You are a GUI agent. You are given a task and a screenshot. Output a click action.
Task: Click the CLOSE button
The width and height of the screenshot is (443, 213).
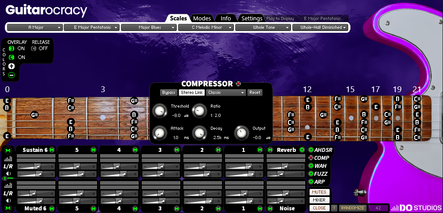[x=319, y=208]
